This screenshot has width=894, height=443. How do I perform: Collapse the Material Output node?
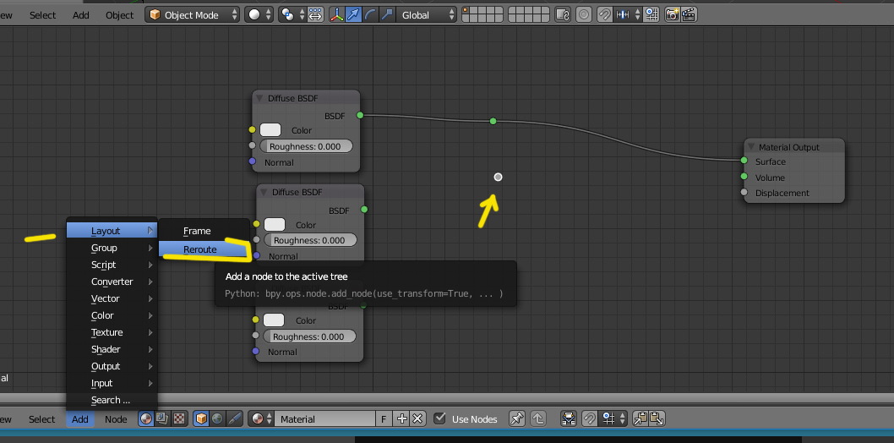coord(751,147)
